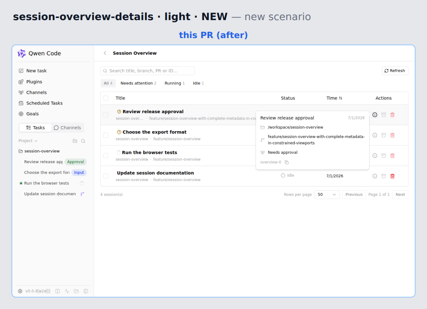Click the open folder icon in footer
This screenshot has height=309, width=427.
(x=76, y=291)
